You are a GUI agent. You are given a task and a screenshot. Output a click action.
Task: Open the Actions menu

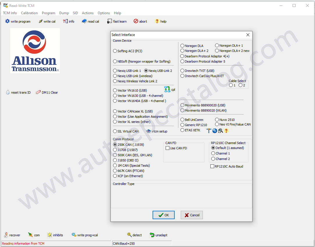pos(87,13)
